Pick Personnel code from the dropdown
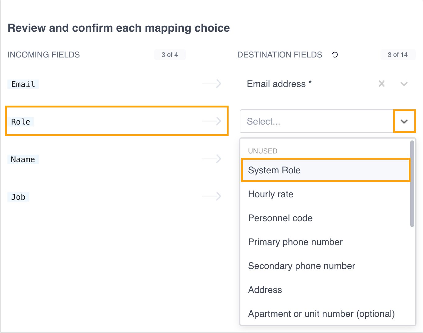The width and height of the screenshot is (423, 333). coord(280,218)
